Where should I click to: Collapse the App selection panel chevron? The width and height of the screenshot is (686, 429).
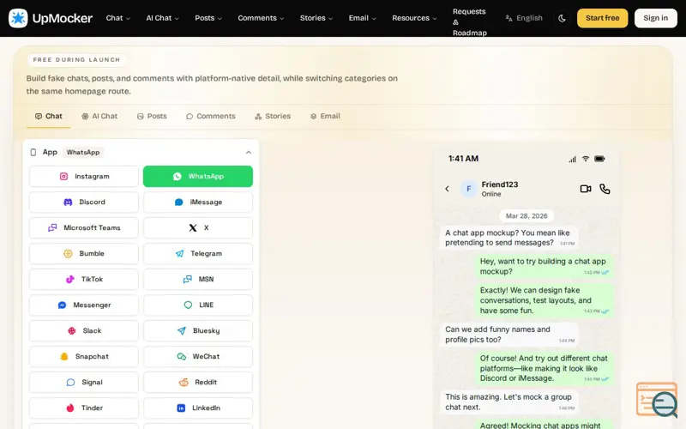[249, 153]
